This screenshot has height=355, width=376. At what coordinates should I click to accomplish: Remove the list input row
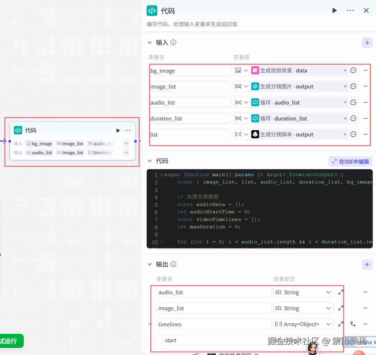(365, 134)
